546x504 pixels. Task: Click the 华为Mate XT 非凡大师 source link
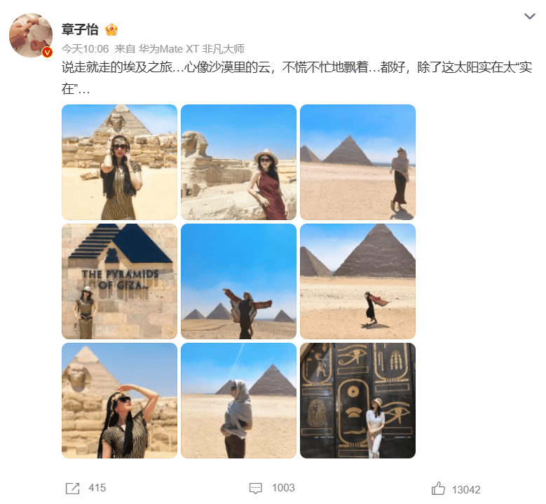click(x=191, y=49)
